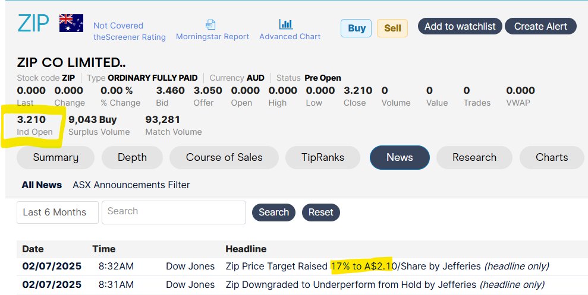Viewport: 588px width, 295px height.
Task: Click the 9,043 Buy Surplus Volume value
Action: click(93, 120)
